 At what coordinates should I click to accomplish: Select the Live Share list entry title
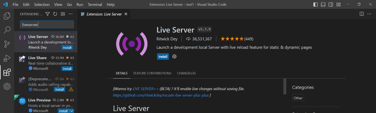37,58
